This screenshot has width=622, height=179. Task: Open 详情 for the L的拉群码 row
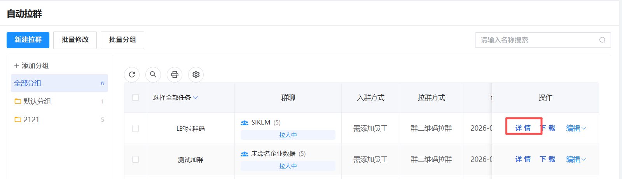tap(523, 128)
